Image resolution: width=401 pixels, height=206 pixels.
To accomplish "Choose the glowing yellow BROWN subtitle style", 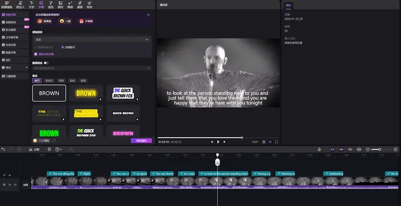I will click(x=86, y=93).
